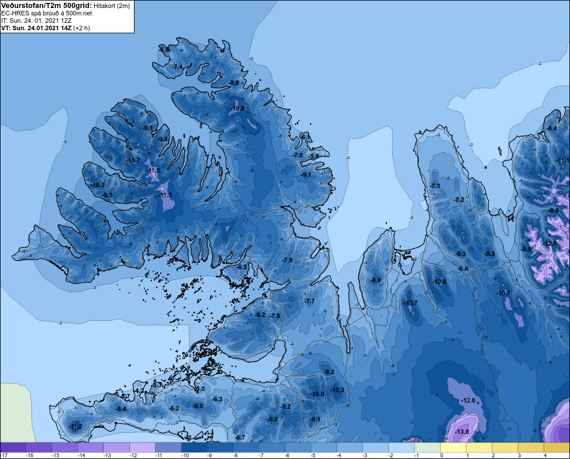This screenshot has height=459, width=570.
Task: Click the '-10.8' temperature value on the map
Action: pyautogui.click(x=238, y=108)
